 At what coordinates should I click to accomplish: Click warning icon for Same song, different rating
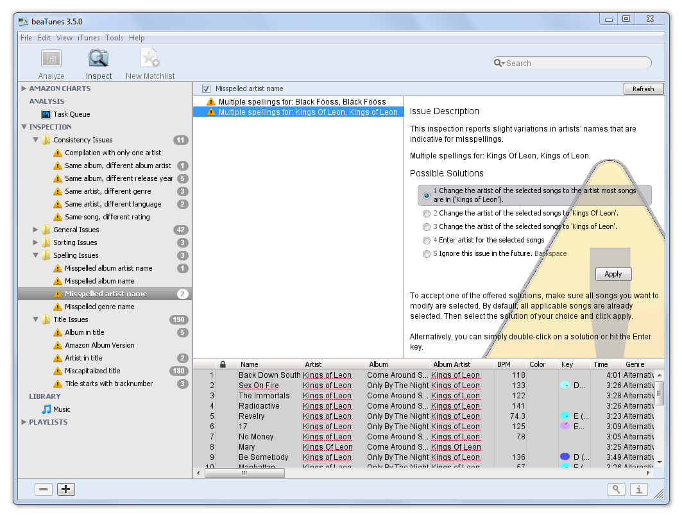pyautogui.click(x=57, y=217)
